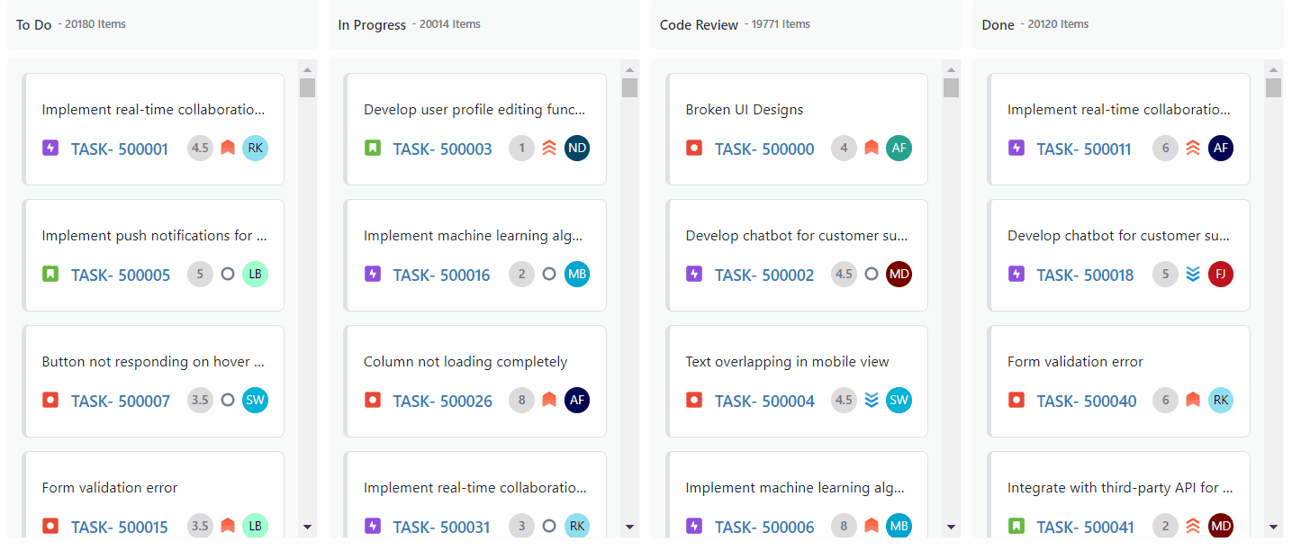Click the RK avatar on TASK-500001

tap(256, 148)
